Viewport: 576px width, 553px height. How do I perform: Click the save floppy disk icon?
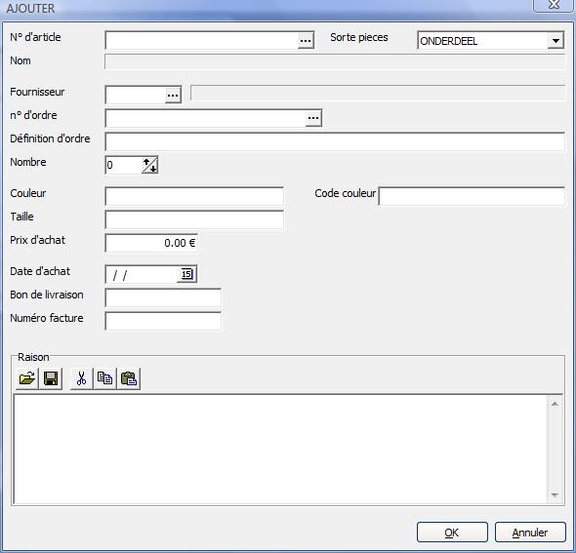point(51,378)
